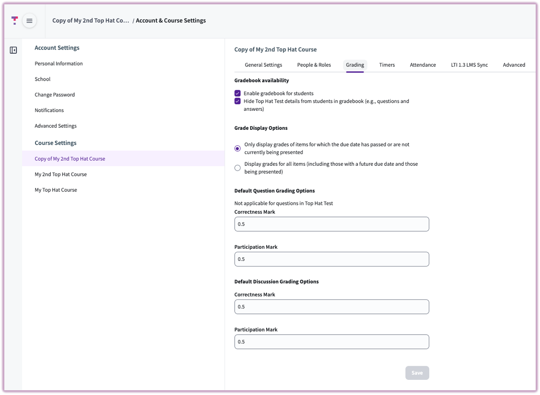Select radio to display grades for all items
Screen dimensions: 540x395
click(237, 168)
